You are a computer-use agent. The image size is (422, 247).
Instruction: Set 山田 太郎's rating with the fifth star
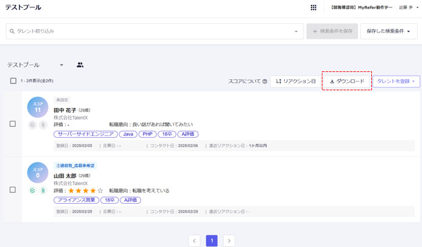[101, 191]
